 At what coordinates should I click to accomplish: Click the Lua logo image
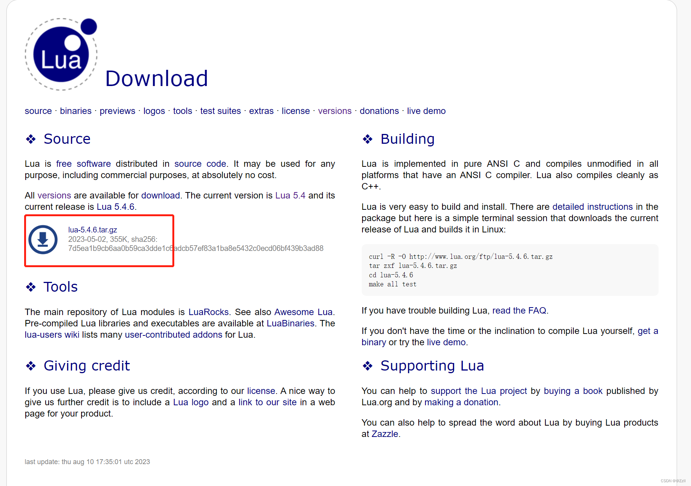(61, 54)
